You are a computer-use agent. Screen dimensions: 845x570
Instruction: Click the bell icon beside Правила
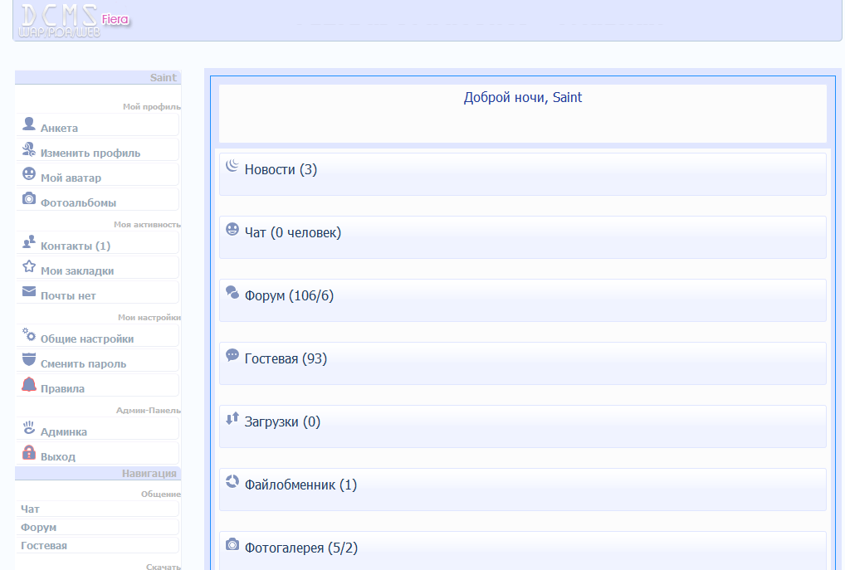(29, 385)
